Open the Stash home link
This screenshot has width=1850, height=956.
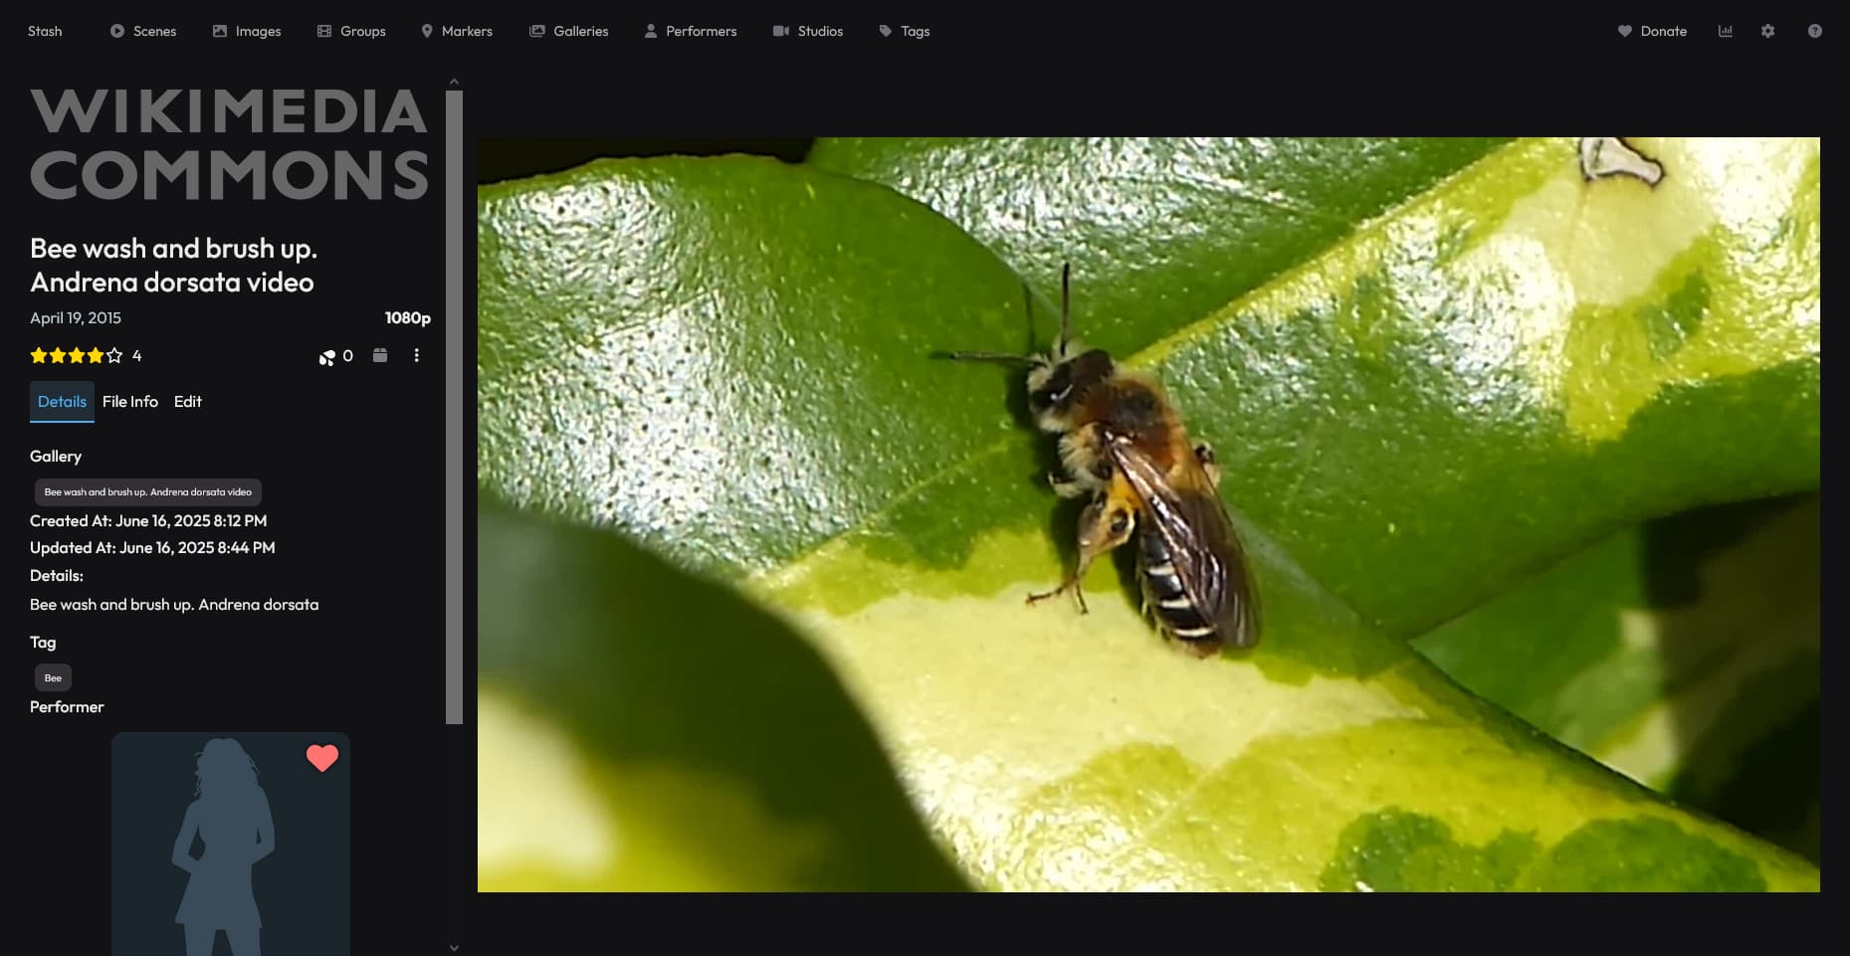[45, 31]
